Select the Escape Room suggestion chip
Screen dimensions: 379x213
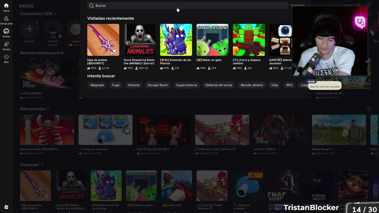tap(158, 85)
